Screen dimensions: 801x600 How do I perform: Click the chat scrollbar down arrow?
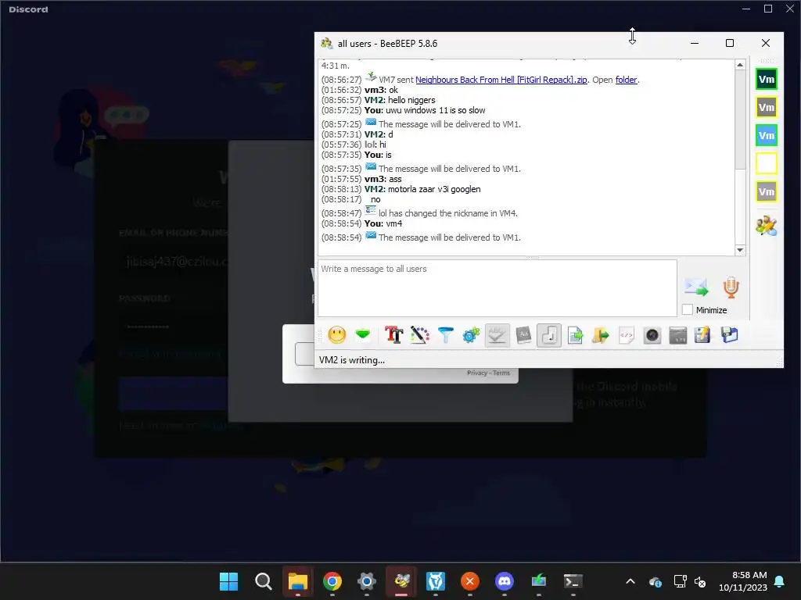click(740, 250)
